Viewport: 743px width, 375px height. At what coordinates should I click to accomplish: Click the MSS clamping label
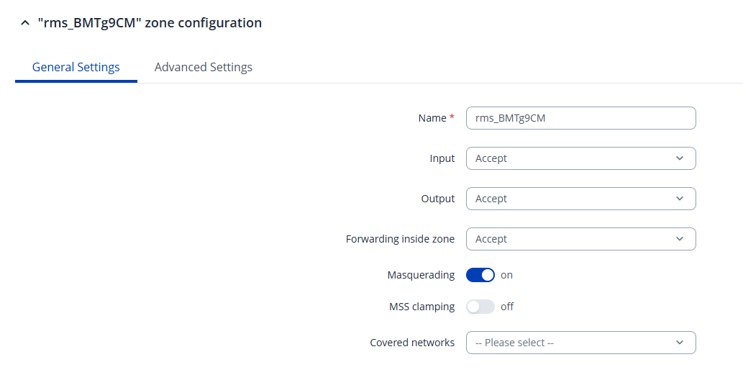421,307
